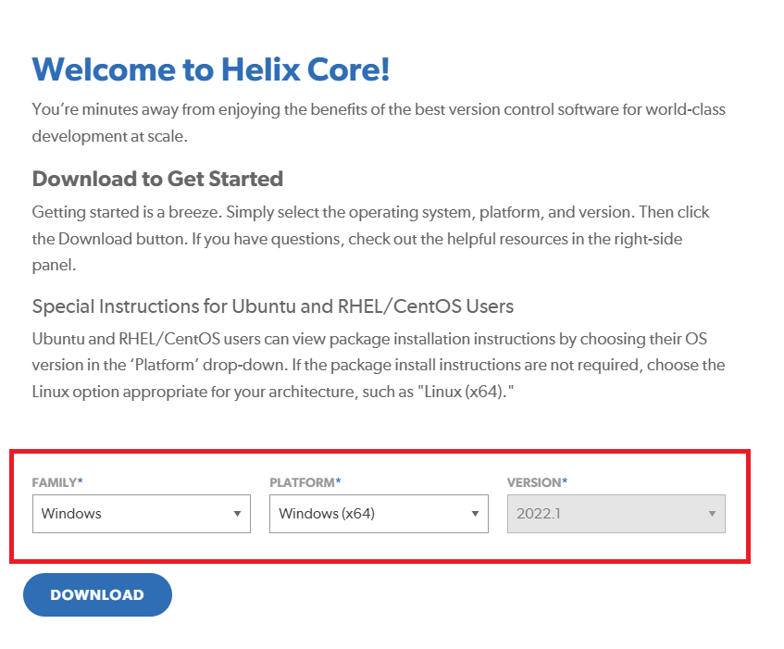Open the Version dropdown showing 2022.1
Image resolution: width=784 pixels, height=649 pixels.
coord(616,514)
